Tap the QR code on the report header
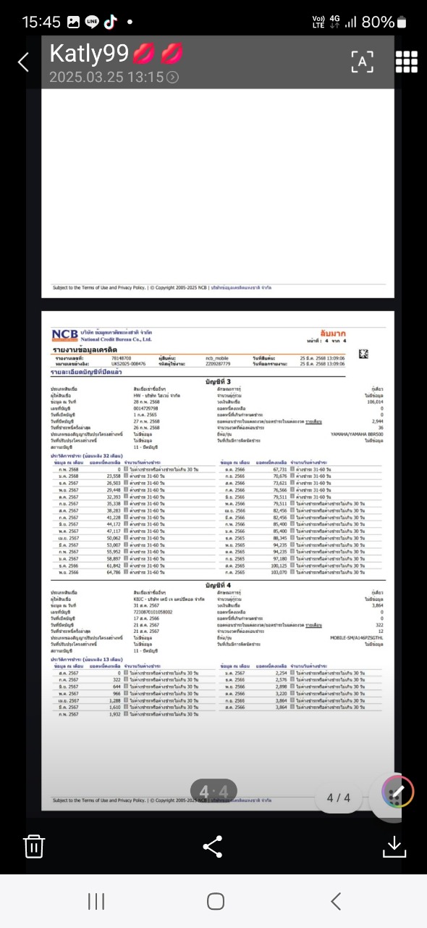The image size is (427, 928). point(363,354)
